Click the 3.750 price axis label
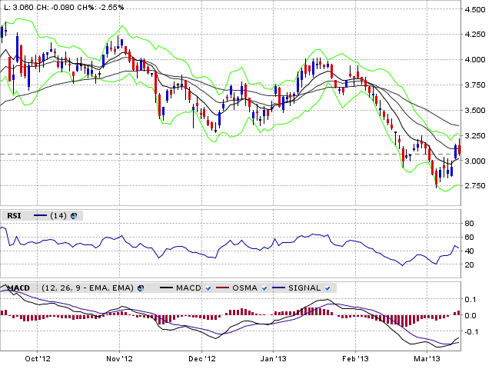The image size is (492, 369). 474,85
